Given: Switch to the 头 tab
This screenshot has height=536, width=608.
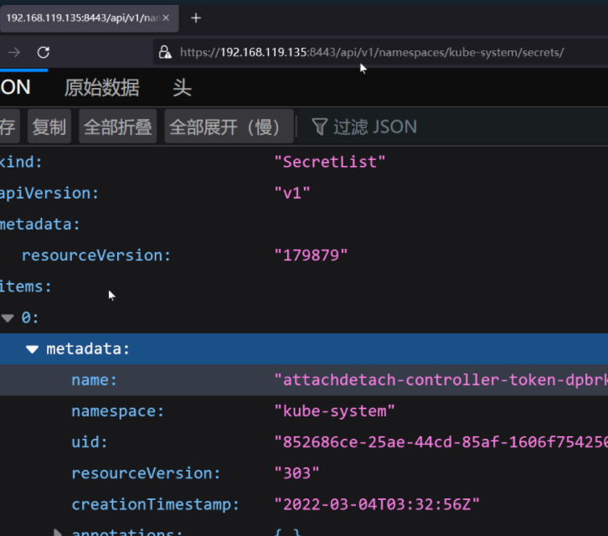Looking at the screenshot, I should coord(182,88).
